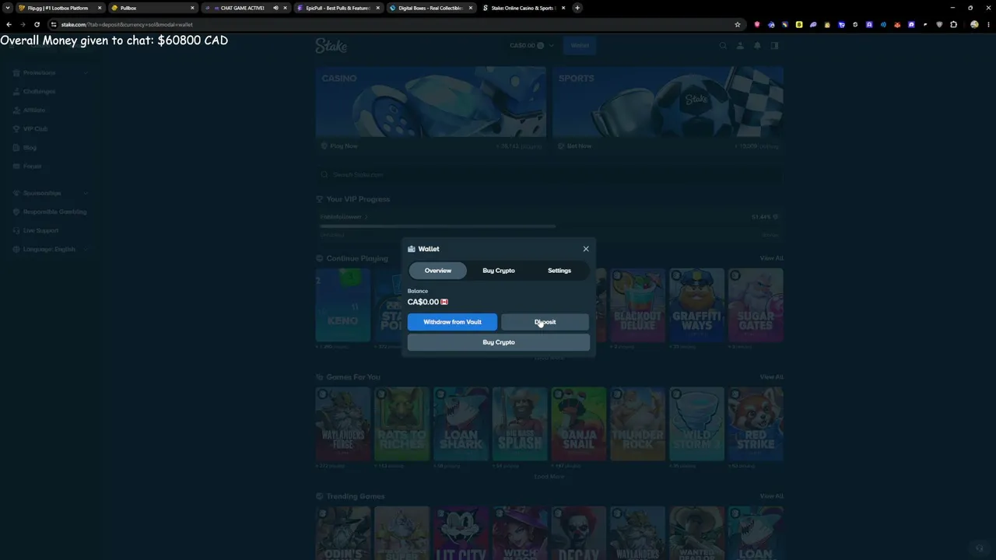The width and height of the screenshot is (996, 560).
Task: Open the Keno game tile
Action: tap(343, 305)
